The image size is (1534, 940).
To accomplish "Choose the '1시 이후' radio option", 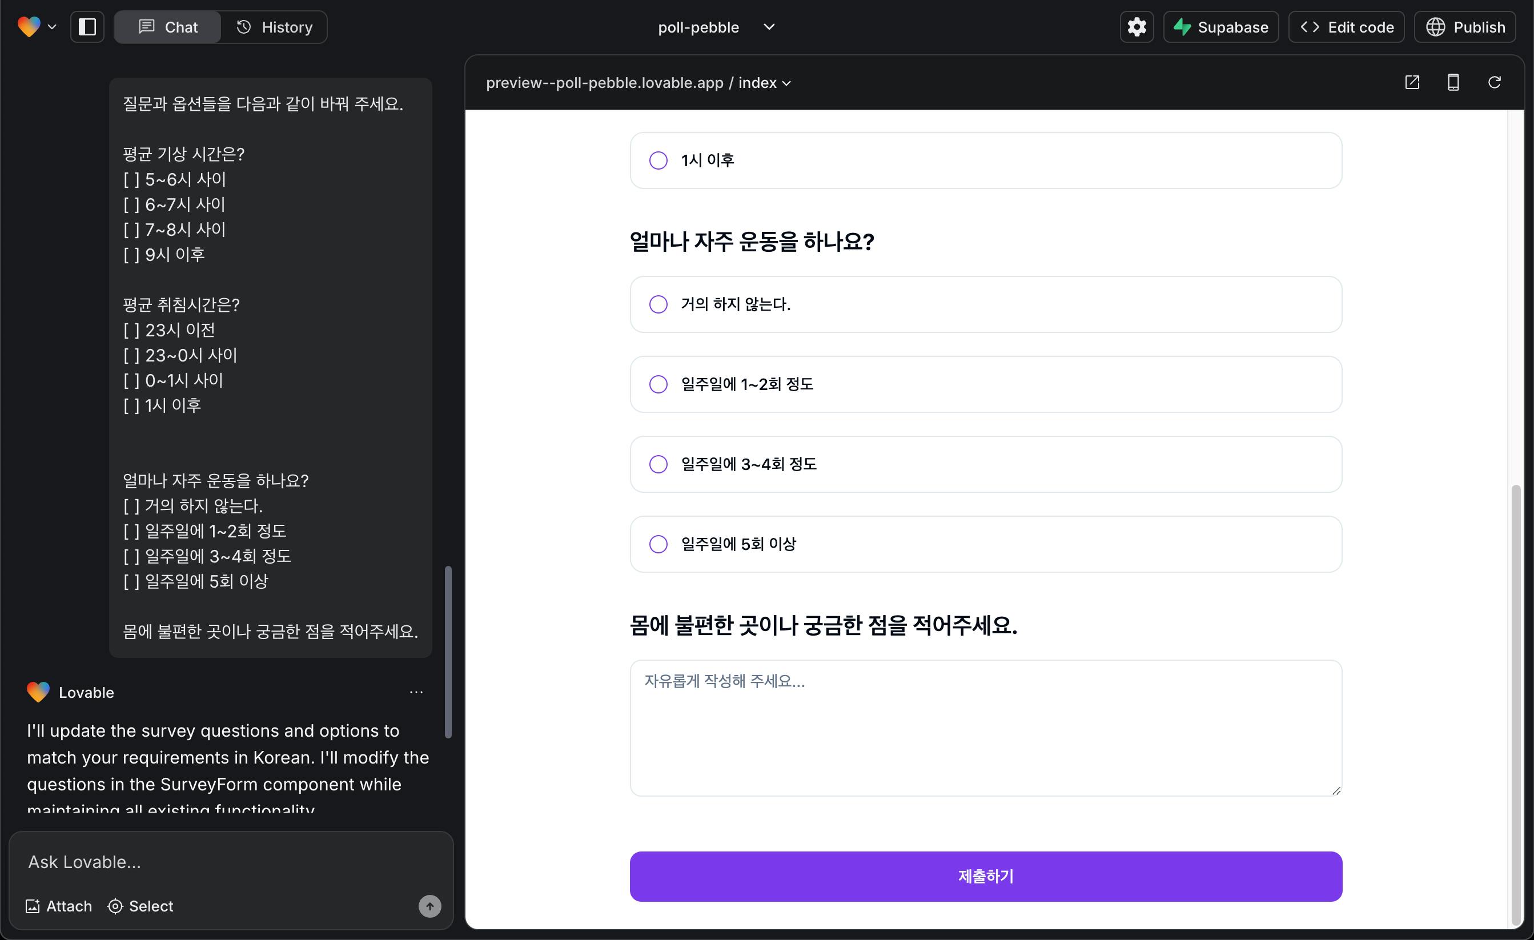I will [658, 160].
